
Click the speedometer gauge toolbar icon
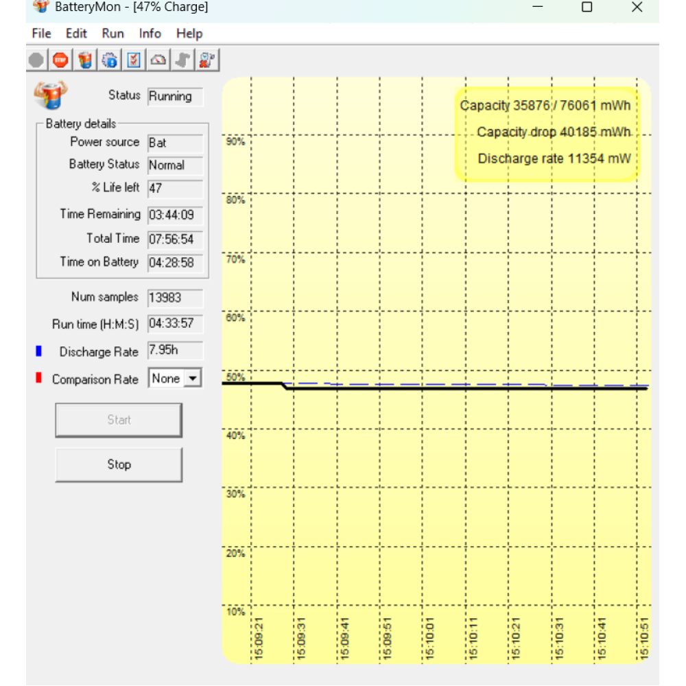pos(158,60)
